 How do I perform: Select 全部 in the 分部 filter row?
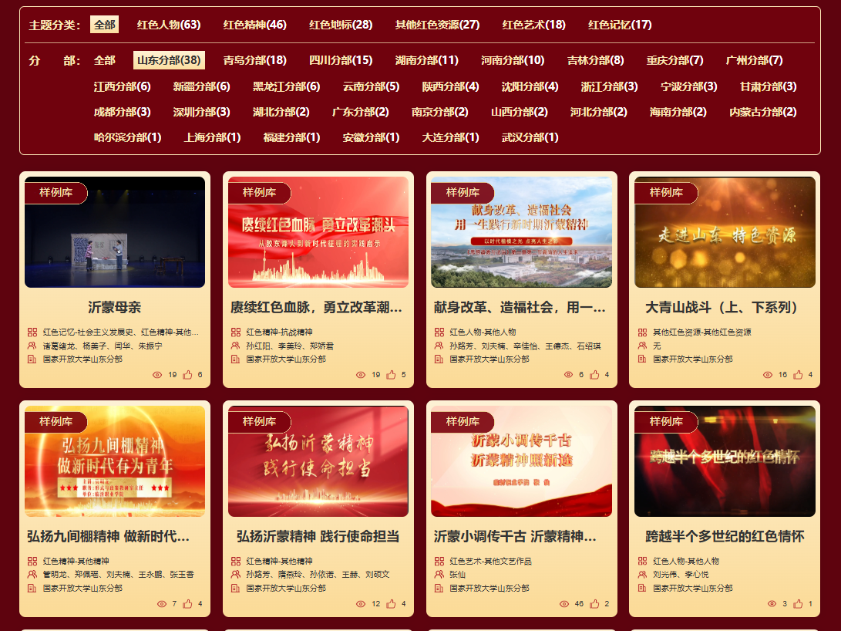click(104, 60)
